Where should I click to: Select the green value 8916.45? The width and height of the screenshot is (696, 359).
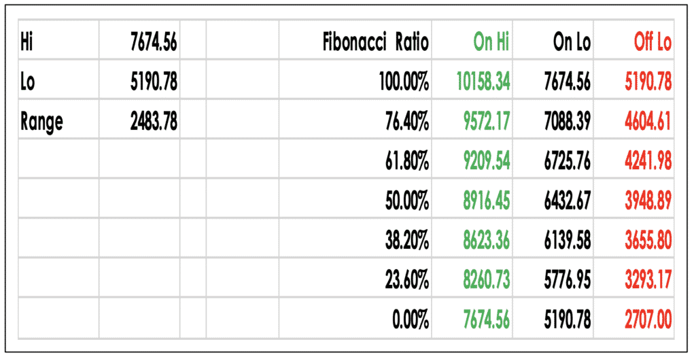(x=487, y=200)
